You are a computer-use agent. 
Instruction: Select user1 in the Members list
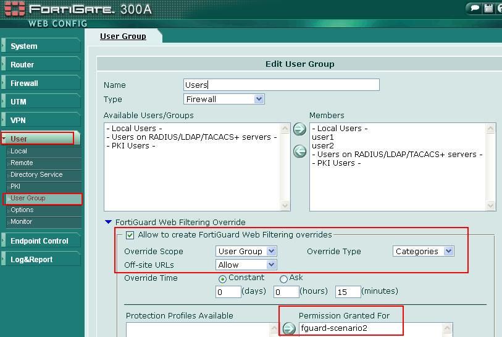click(322, 137)
